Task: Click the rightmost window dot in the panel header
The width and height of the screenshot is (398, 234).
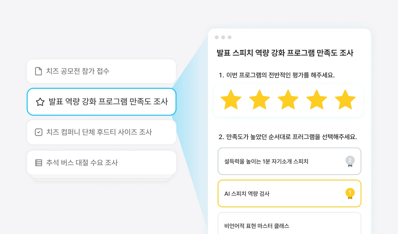Action: point(230,37)
